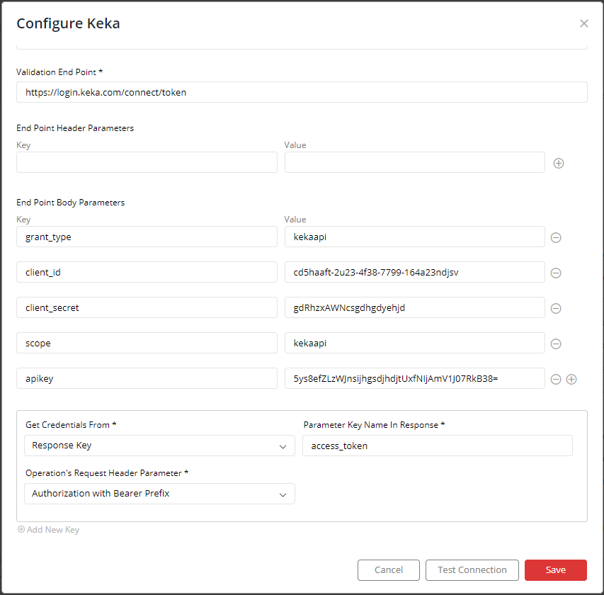Remove the apikey body parameter row

[x=555, y=379]
